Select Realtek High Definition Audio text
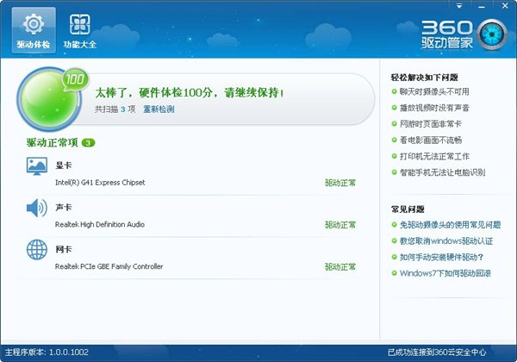 point(100,224)
